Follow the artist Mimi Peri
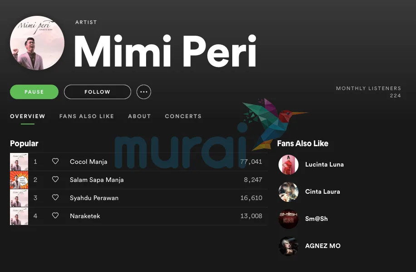This screenshot has width=416, height=272. tap(98, 92)
